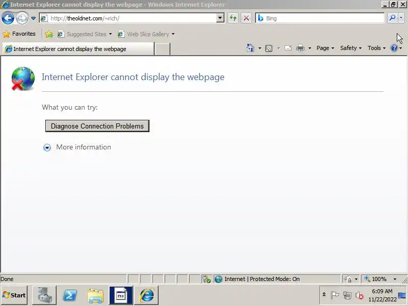
Task: Open the Suggested Sites link
Action: (x=85, y=34)
